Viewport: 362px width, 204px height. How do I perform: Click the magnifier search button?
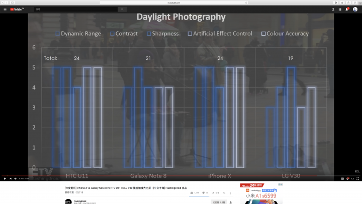122,10
